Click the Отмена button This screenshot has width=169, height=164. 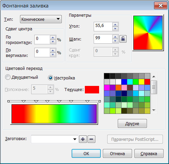pos(117,153)
